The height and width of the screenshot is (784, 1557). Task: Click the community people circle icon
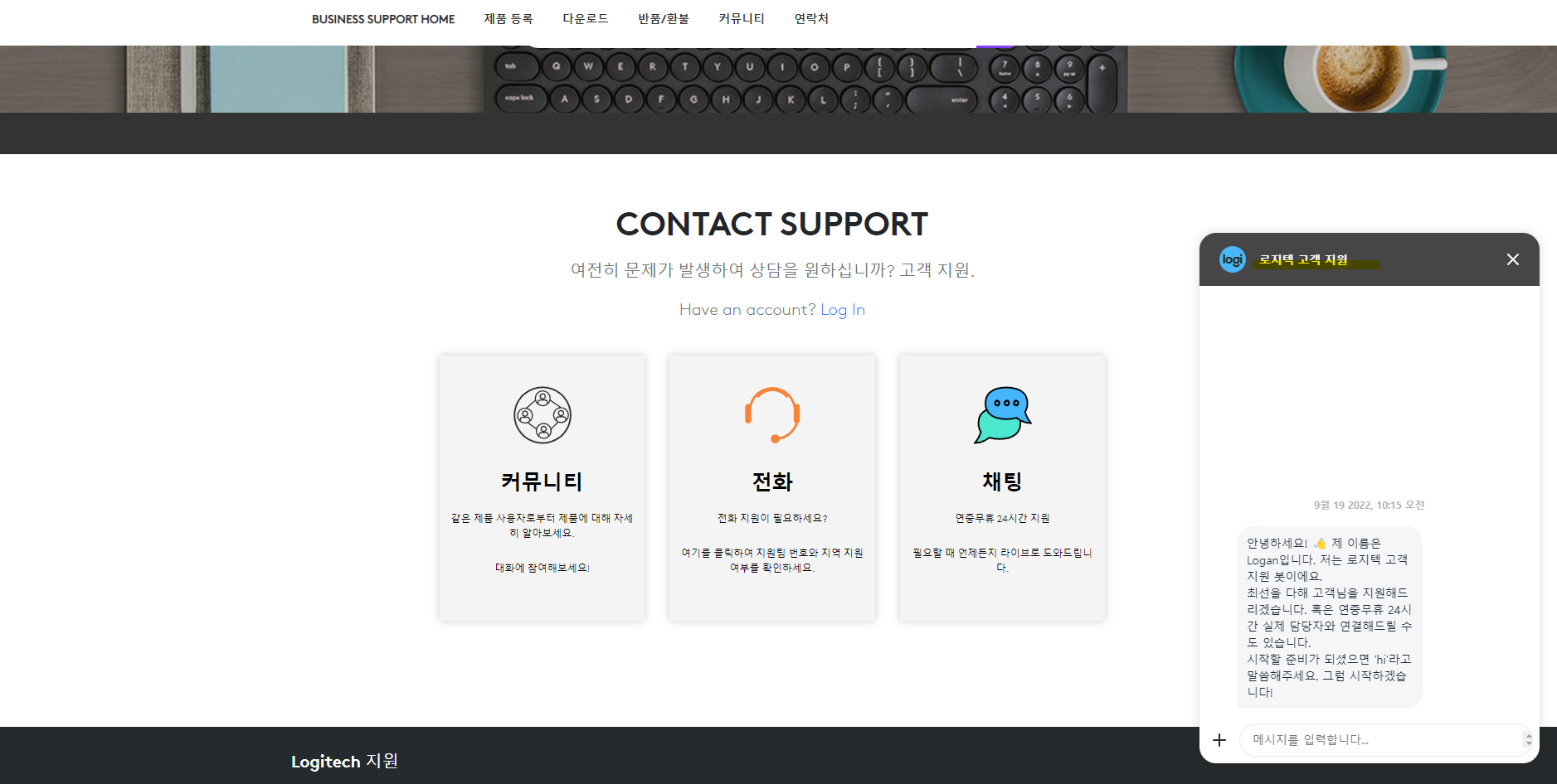(x=543, y=415)
